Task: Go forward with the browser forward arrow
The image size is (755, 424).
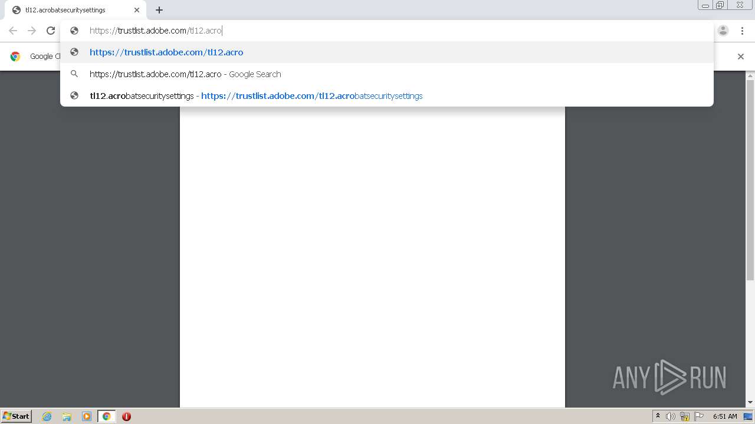Action: (32, 31)
